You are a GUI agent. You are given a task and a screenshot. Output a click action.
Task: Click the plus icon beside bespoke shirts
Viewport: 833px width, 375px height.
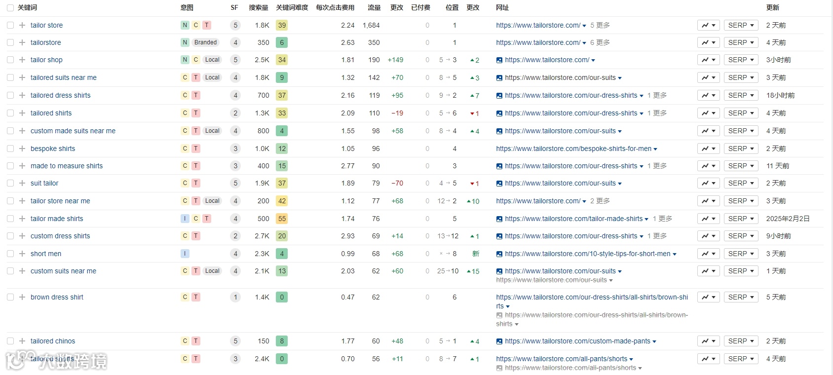point(22,149)
